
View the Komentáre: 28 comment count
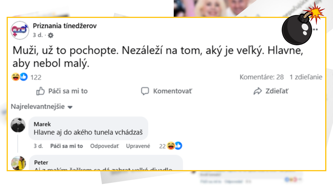[x=262, y=77]
